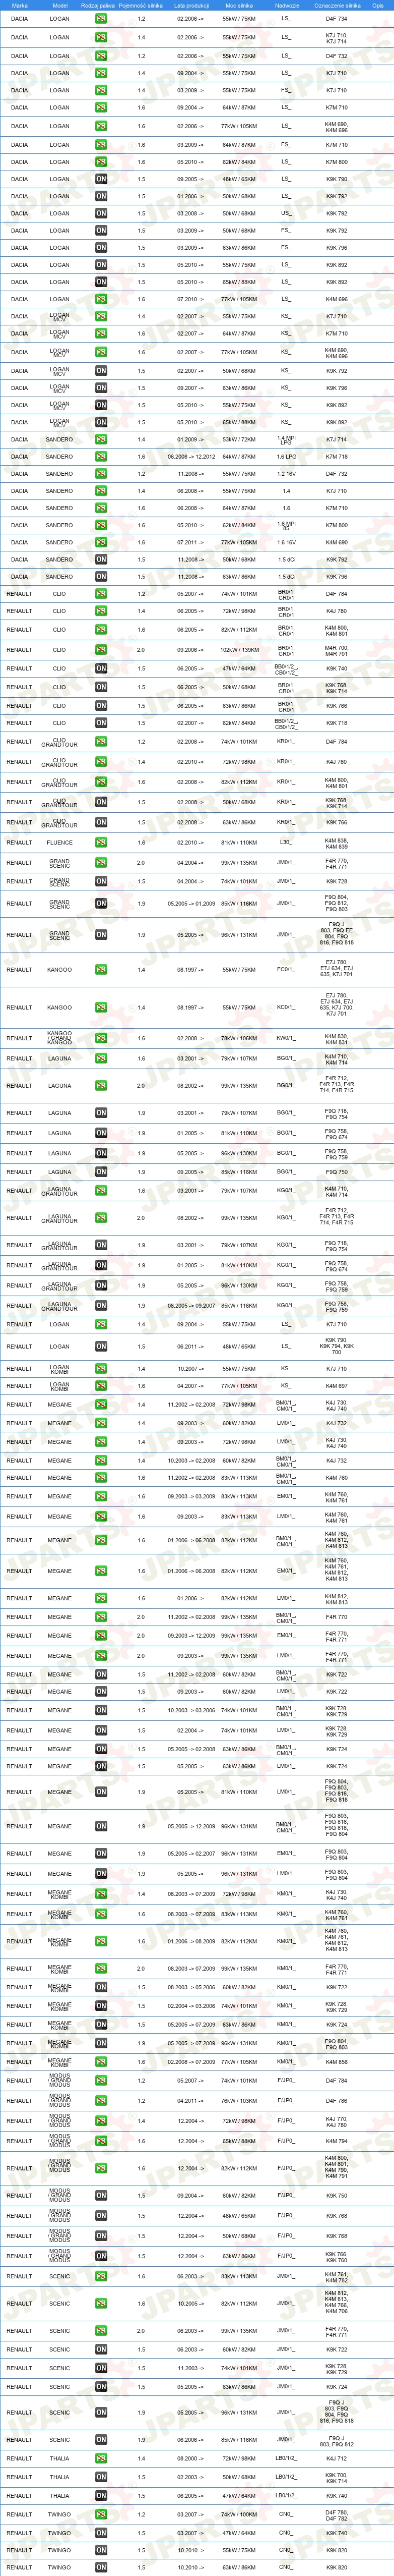Click diesel ON icon in Logan US_ body row

coord(101,213)
